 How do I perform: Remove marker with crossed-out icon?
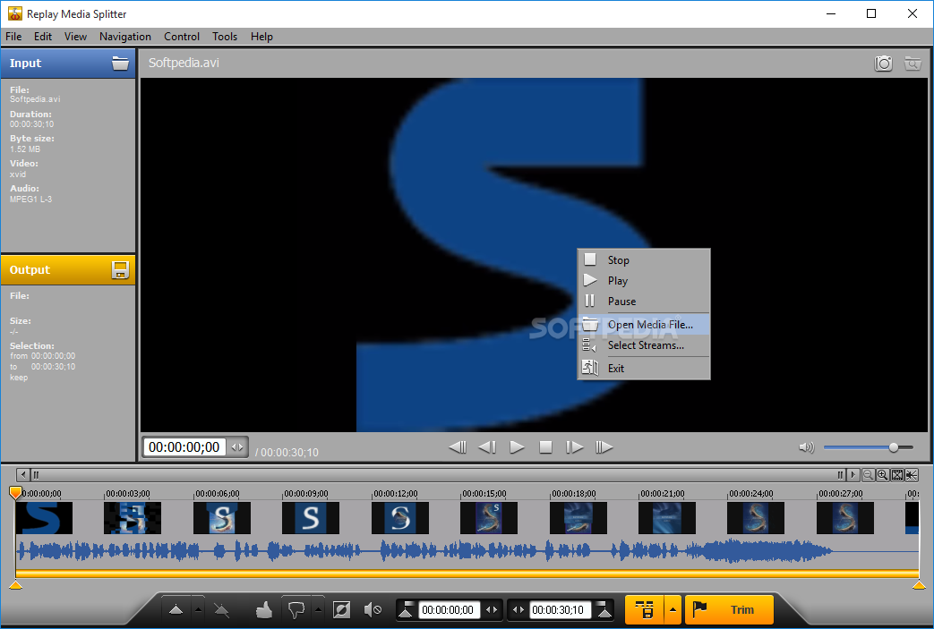[x=221, y=609]
